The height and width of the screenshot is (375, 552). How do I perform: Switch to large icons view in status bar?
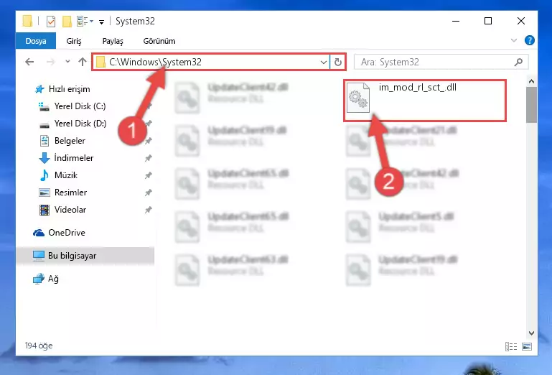[527, 346]
